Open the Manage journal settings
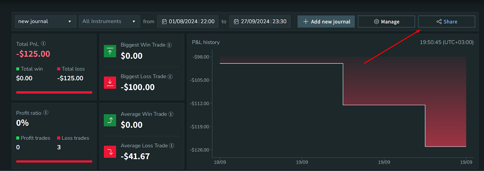 386,21
